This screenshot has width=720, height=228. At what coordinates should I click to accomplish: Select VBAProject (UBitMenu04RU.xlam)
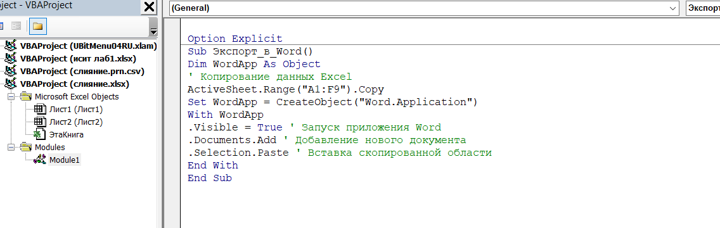88,46
